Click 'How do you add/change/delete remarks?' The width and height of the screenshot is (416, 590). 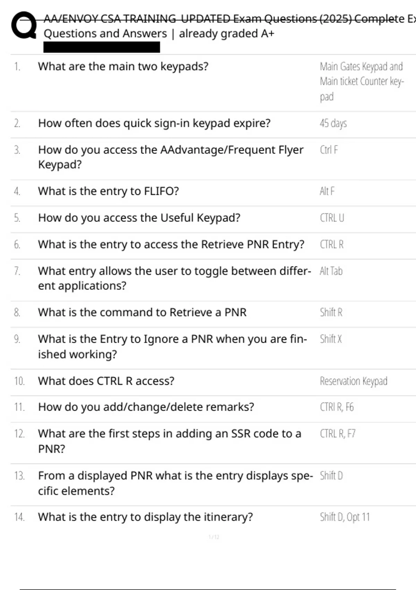coord(146,407)
